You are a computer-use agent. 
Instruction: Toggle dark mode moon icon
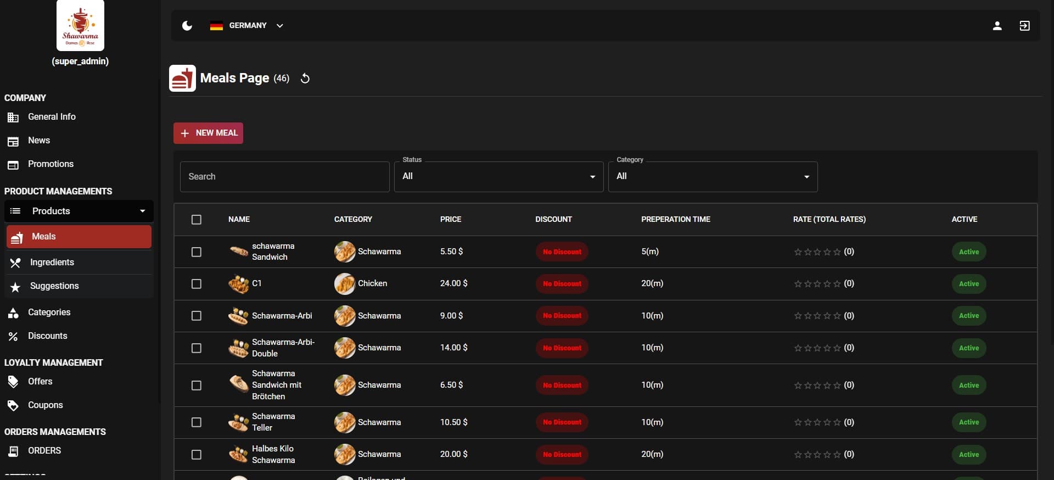[187, 26]
